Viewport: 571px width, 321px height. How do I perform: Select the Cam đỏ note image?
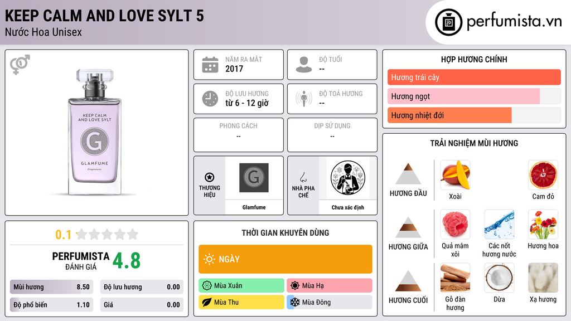[543, 175]
